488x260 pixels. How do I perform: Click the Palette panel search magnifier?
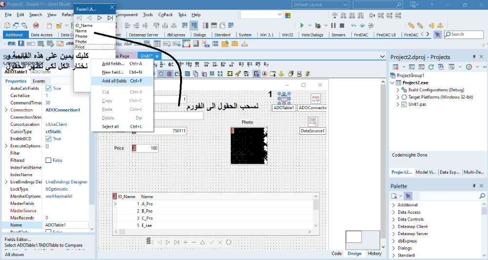click(x=482, y=196)
